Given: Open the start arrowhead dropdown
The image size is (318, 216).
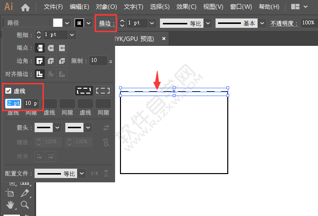Looking at the screenshot, I should pos(57,128).
